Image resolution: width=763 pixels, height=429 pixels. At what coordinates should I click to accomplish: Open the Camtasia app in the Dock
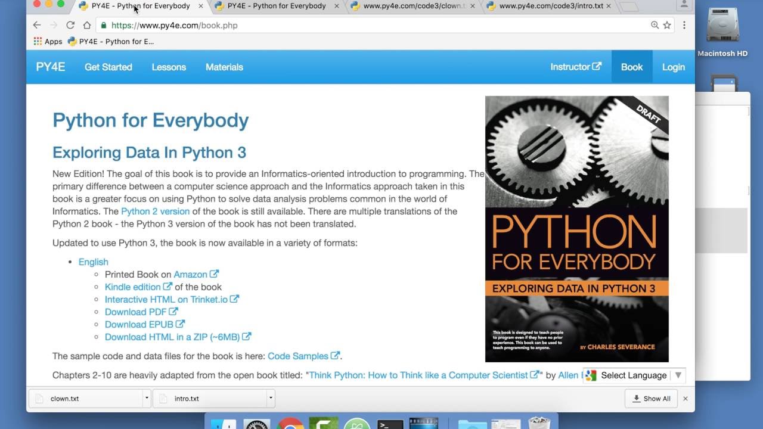(324, 424)
